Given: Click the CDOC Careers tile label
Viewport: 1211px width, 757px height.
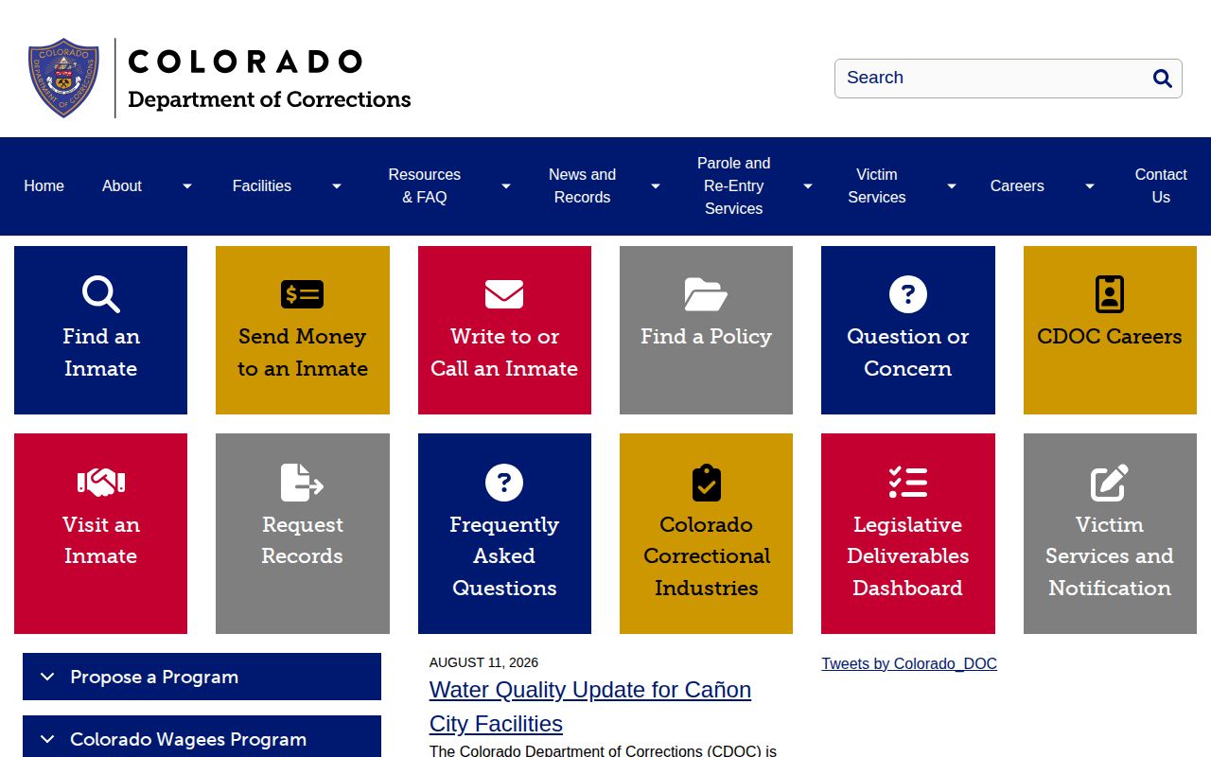Looking at the screenshot, I should [x=1110, y=337].
